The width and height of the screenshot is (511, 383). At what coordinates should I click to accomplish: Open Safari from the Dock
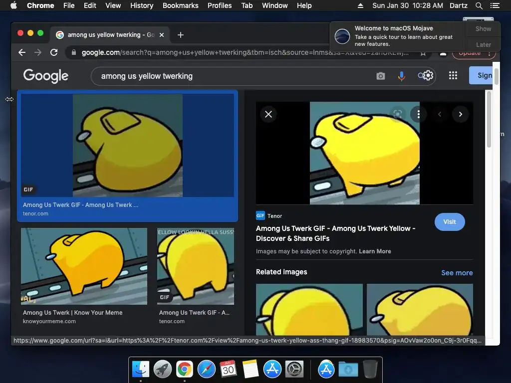pyautogui.click(x=206, y=370)
